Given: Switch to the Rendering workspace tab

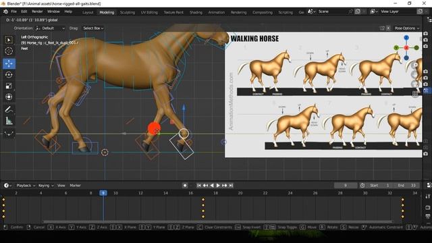Looking at the screenshot, I should (238, 12).
